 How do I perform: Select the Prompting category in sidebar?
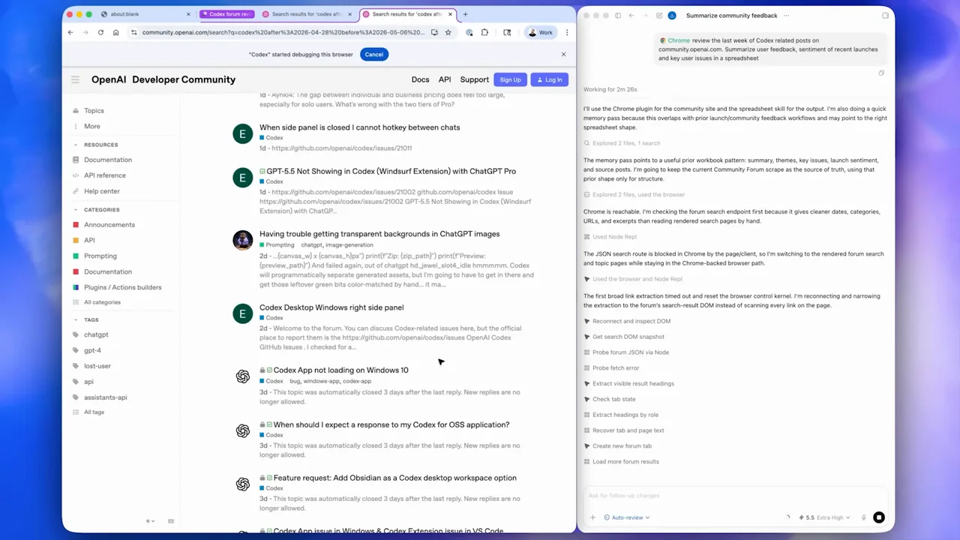(100, 256)
